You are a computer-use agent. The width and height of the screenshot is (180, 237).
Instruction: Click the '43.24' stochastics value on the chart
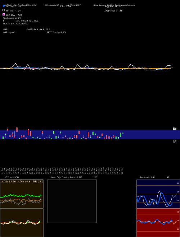tap(175, 196)
